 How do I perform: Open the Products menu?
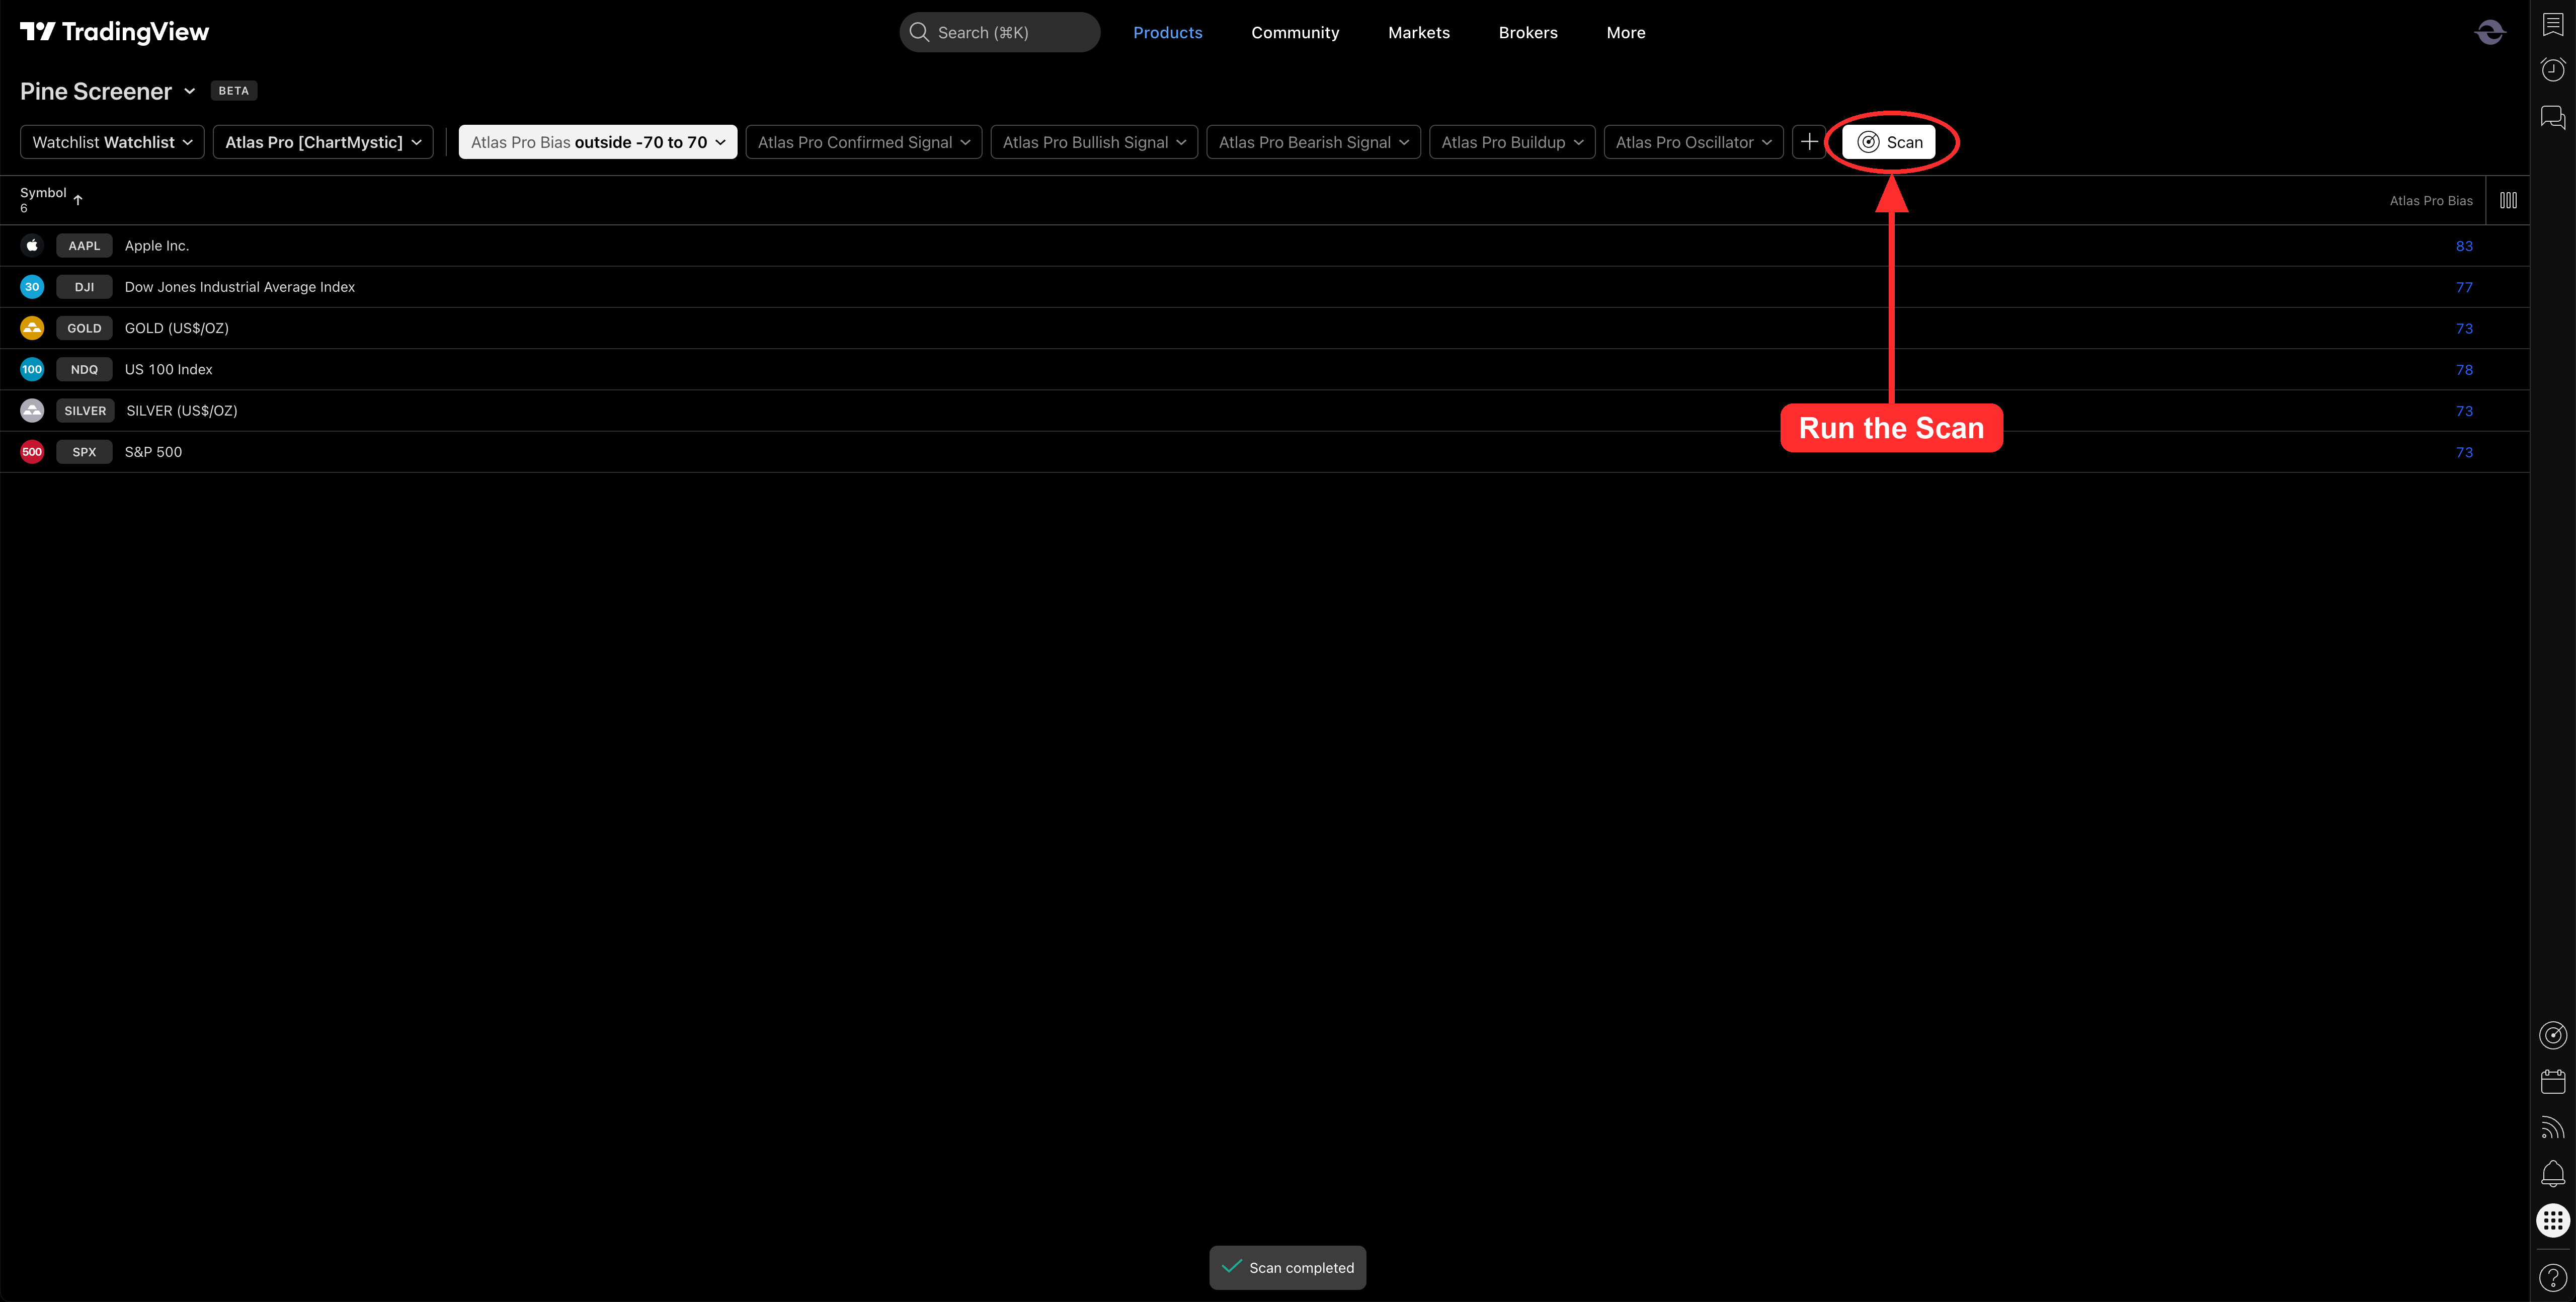click(1167, 32)
